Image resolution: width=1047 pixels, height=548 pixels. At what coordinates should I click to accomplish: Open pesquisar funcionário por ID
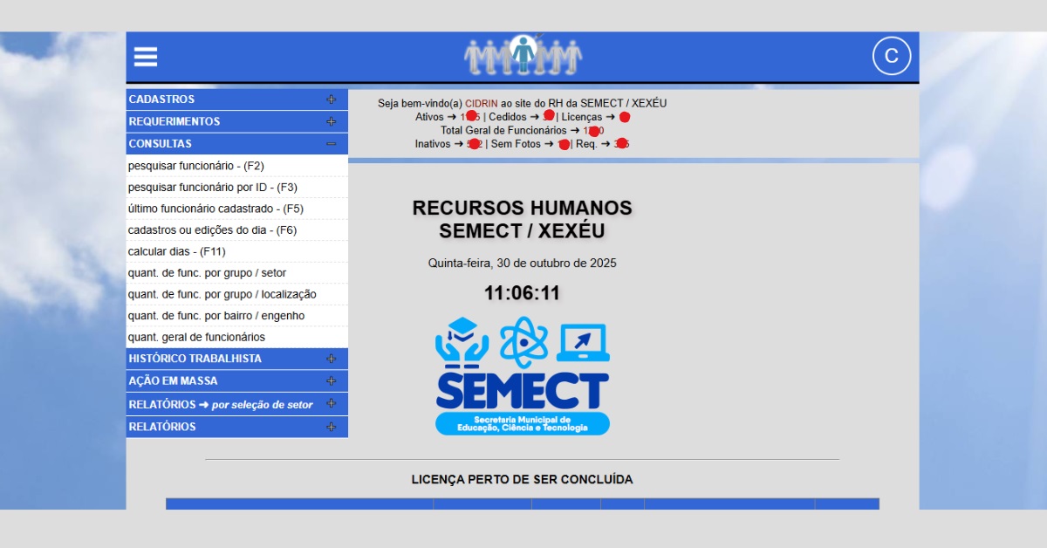click(212, 188)
